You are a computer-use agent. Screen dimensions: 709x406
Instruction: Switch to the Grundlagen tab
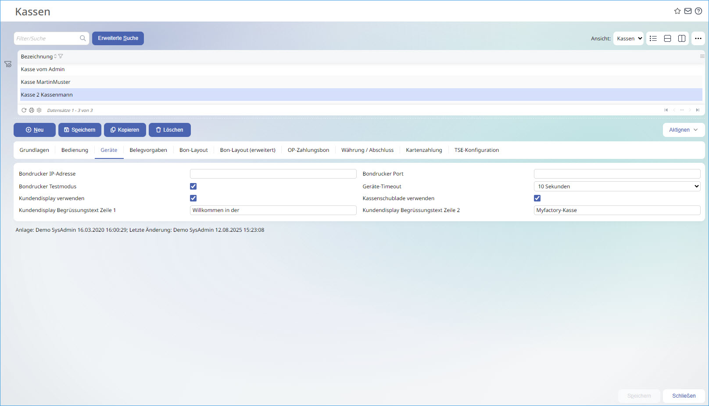[x=34, y=150]
